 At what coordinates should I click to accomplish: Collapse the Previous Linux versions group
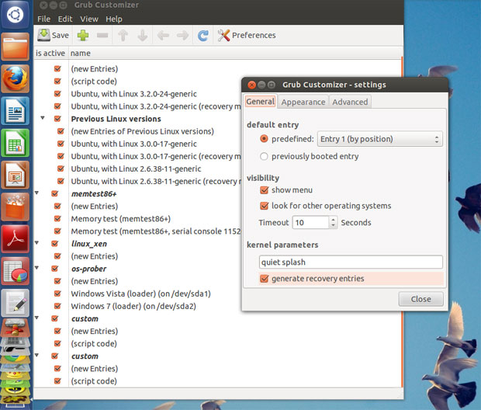[43, 117]
